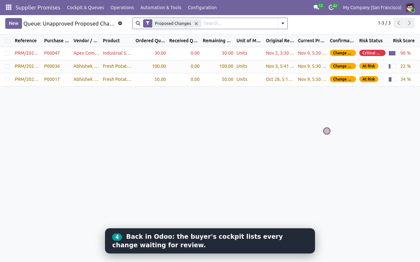Tick the checkbox for the P00047 row
Image resolution: width=420 pixels, height=262 pixels.
[8, 53]
